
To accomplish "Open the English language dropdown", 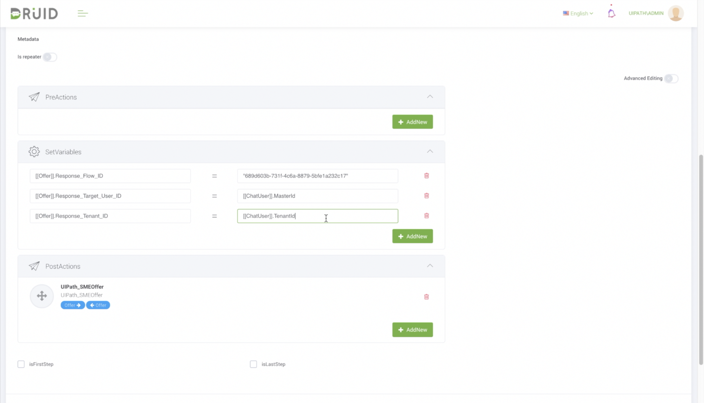I will (x=578, y=13).
